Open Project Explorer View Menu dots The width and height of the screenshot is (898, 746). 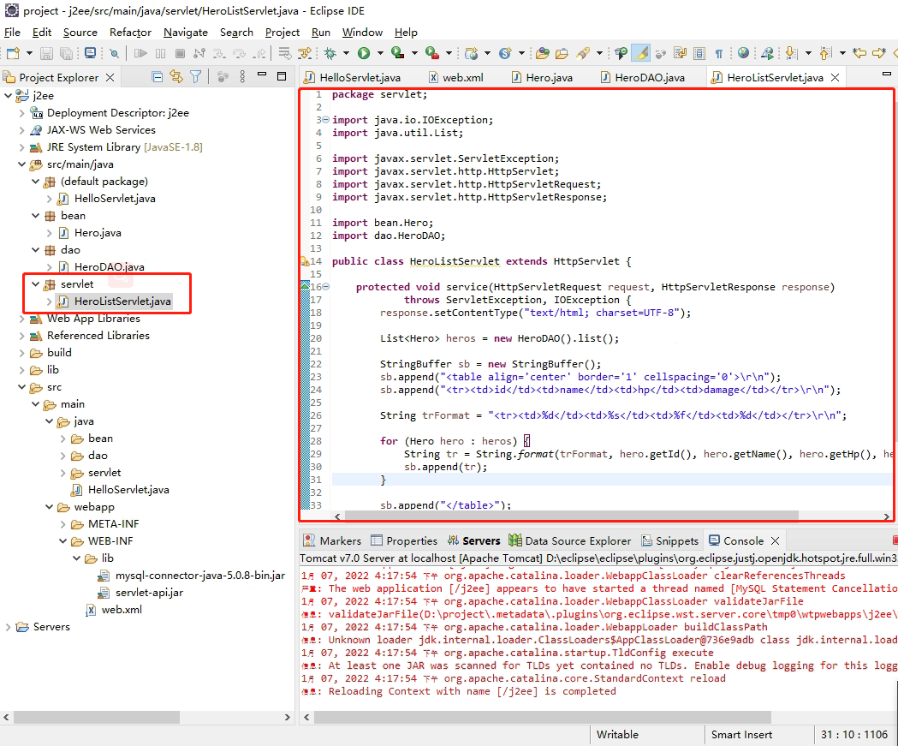pyautogui.click(x=242, y=77)
